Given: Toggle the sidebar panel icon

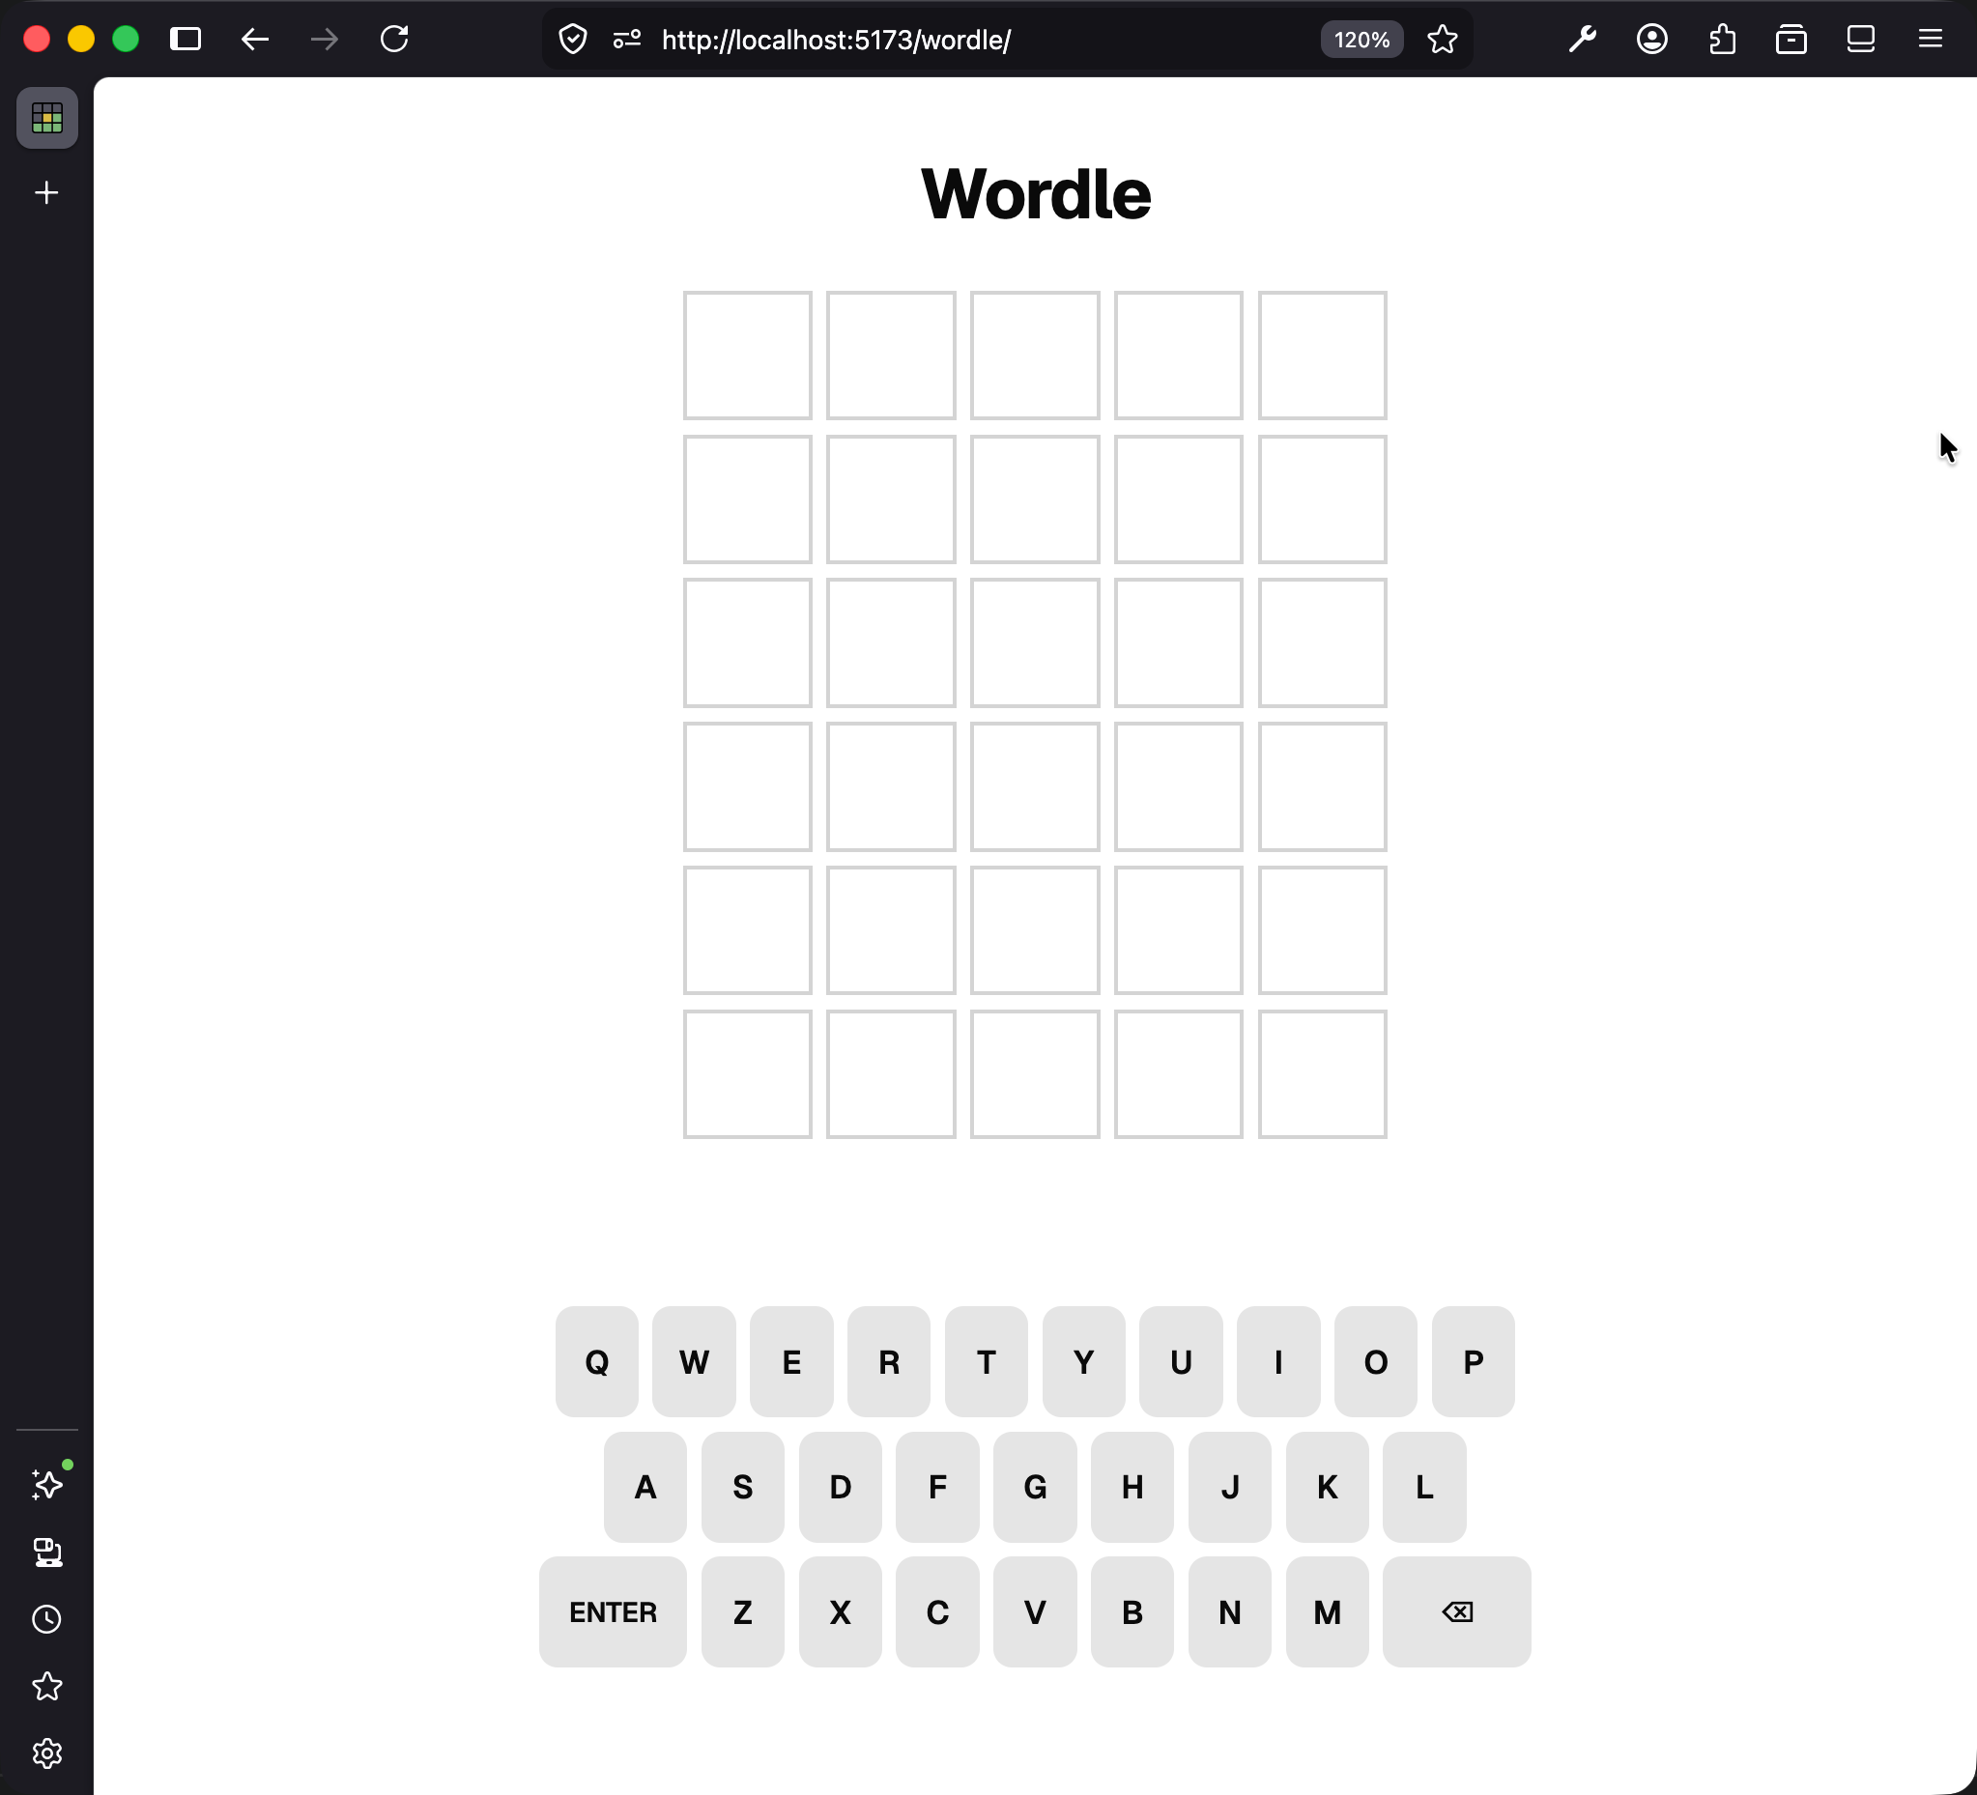Looking at the screenshot, I should click(186, 40).
